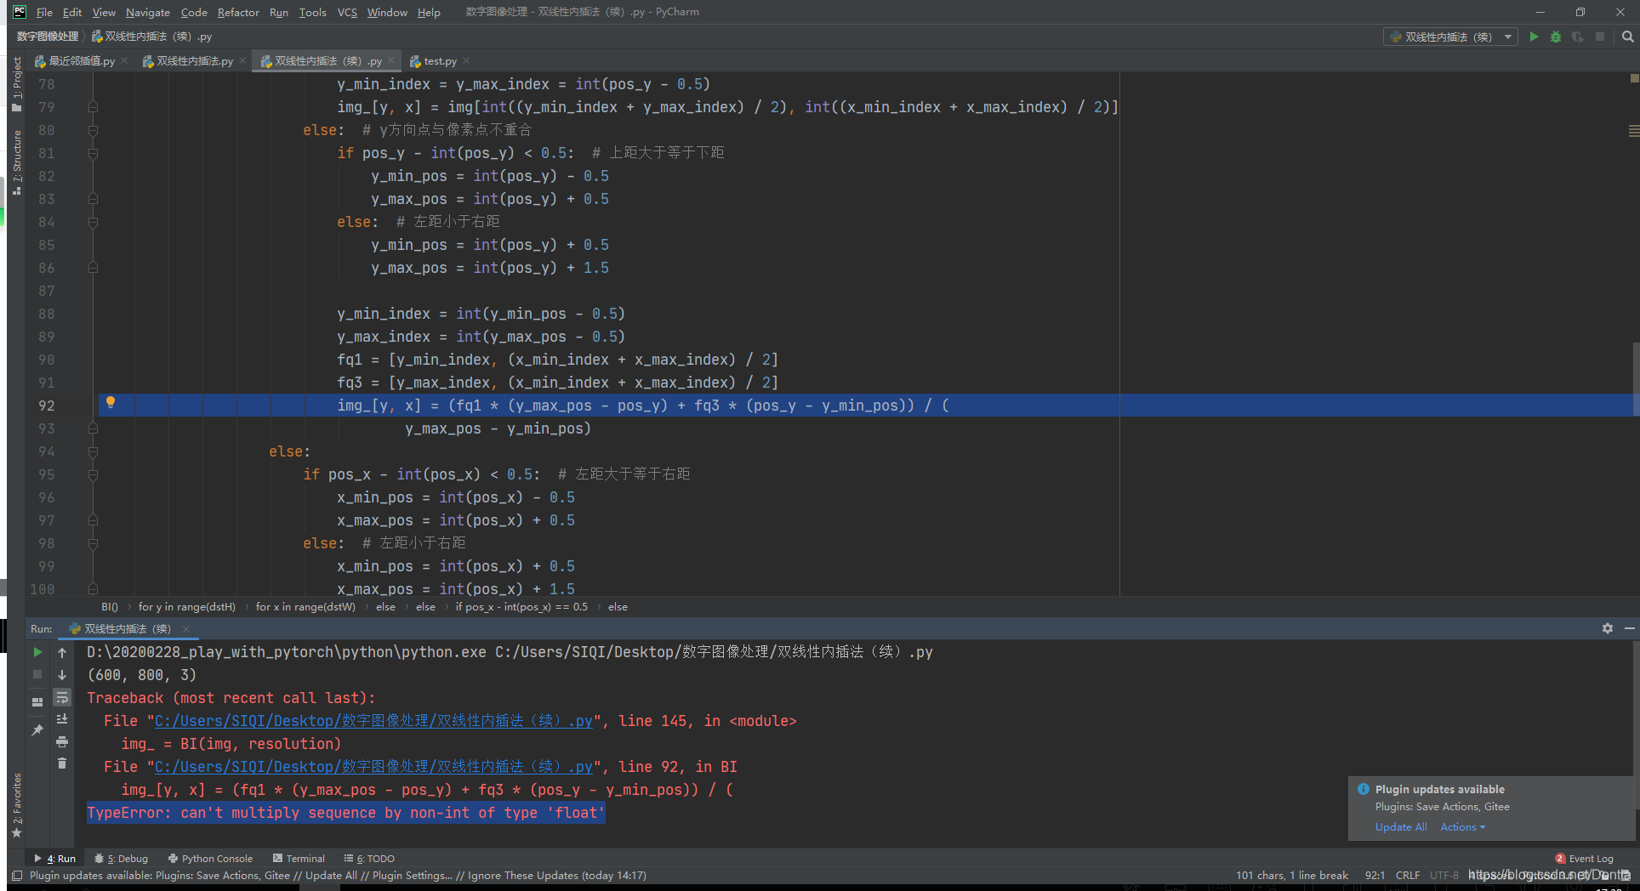This screenshot has width=1640, height=891.
Task: Open the 6: TODO tool tab
Action: point(369,859)
